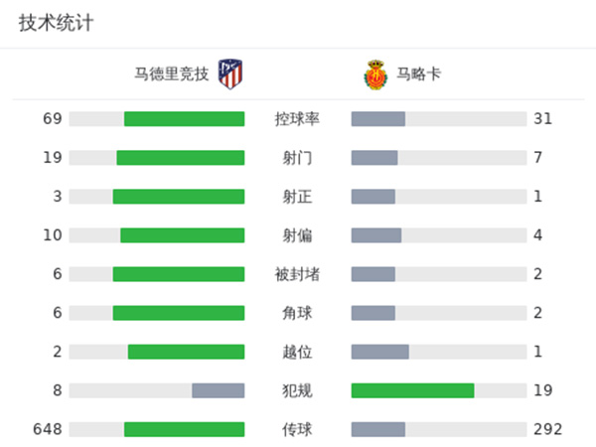This screenshot has height=447, width=596.
Task: Click the Mallorca club crest
Action: 374,74
